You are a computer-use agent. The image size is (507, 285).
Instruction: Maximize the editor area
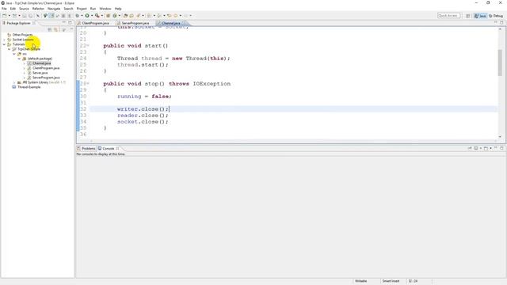501,23
